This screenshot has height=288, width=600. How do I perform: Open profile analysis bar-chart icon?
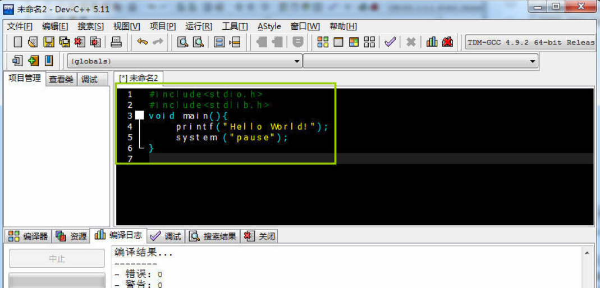pos(432,42)
